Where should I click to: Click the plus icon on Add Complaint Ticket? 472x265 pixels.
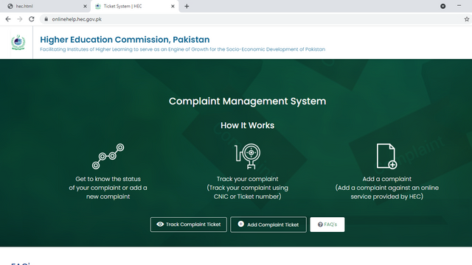pos(241,224)
